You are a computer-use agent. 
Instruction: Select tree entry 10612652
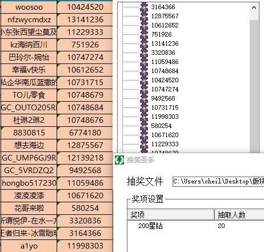pyautogui.click(x=165, y=25)
